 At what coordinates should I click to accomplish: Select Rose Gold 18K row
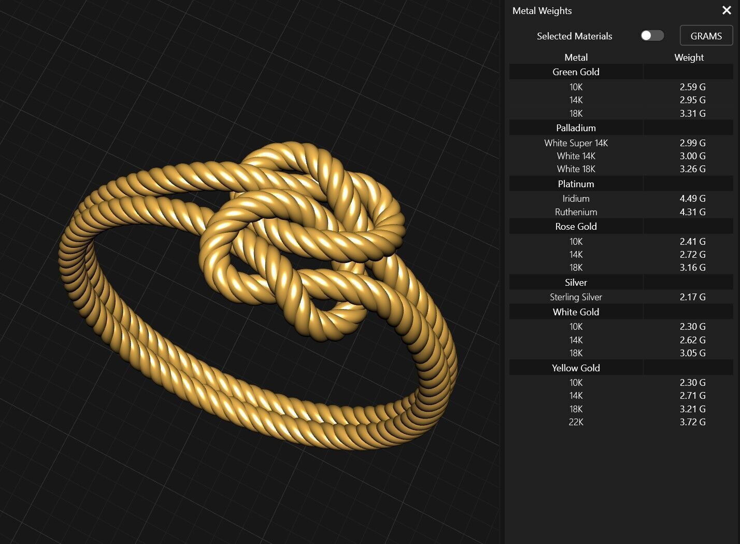(x=621, y=268)
